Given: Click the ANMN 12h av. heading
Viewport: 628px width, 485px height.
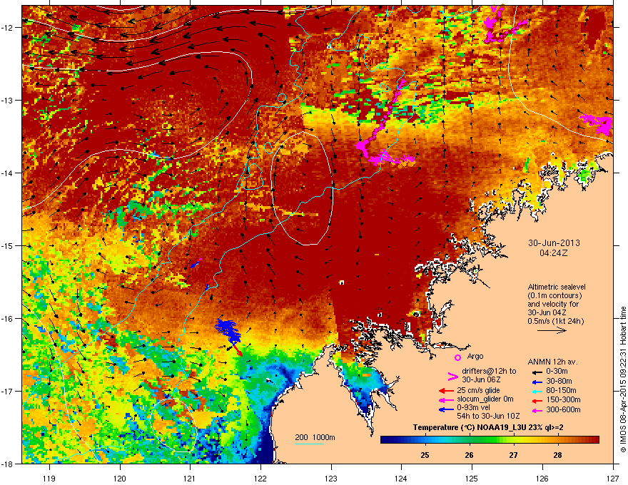Looking at the screenshot, I should tap(552, 362).
